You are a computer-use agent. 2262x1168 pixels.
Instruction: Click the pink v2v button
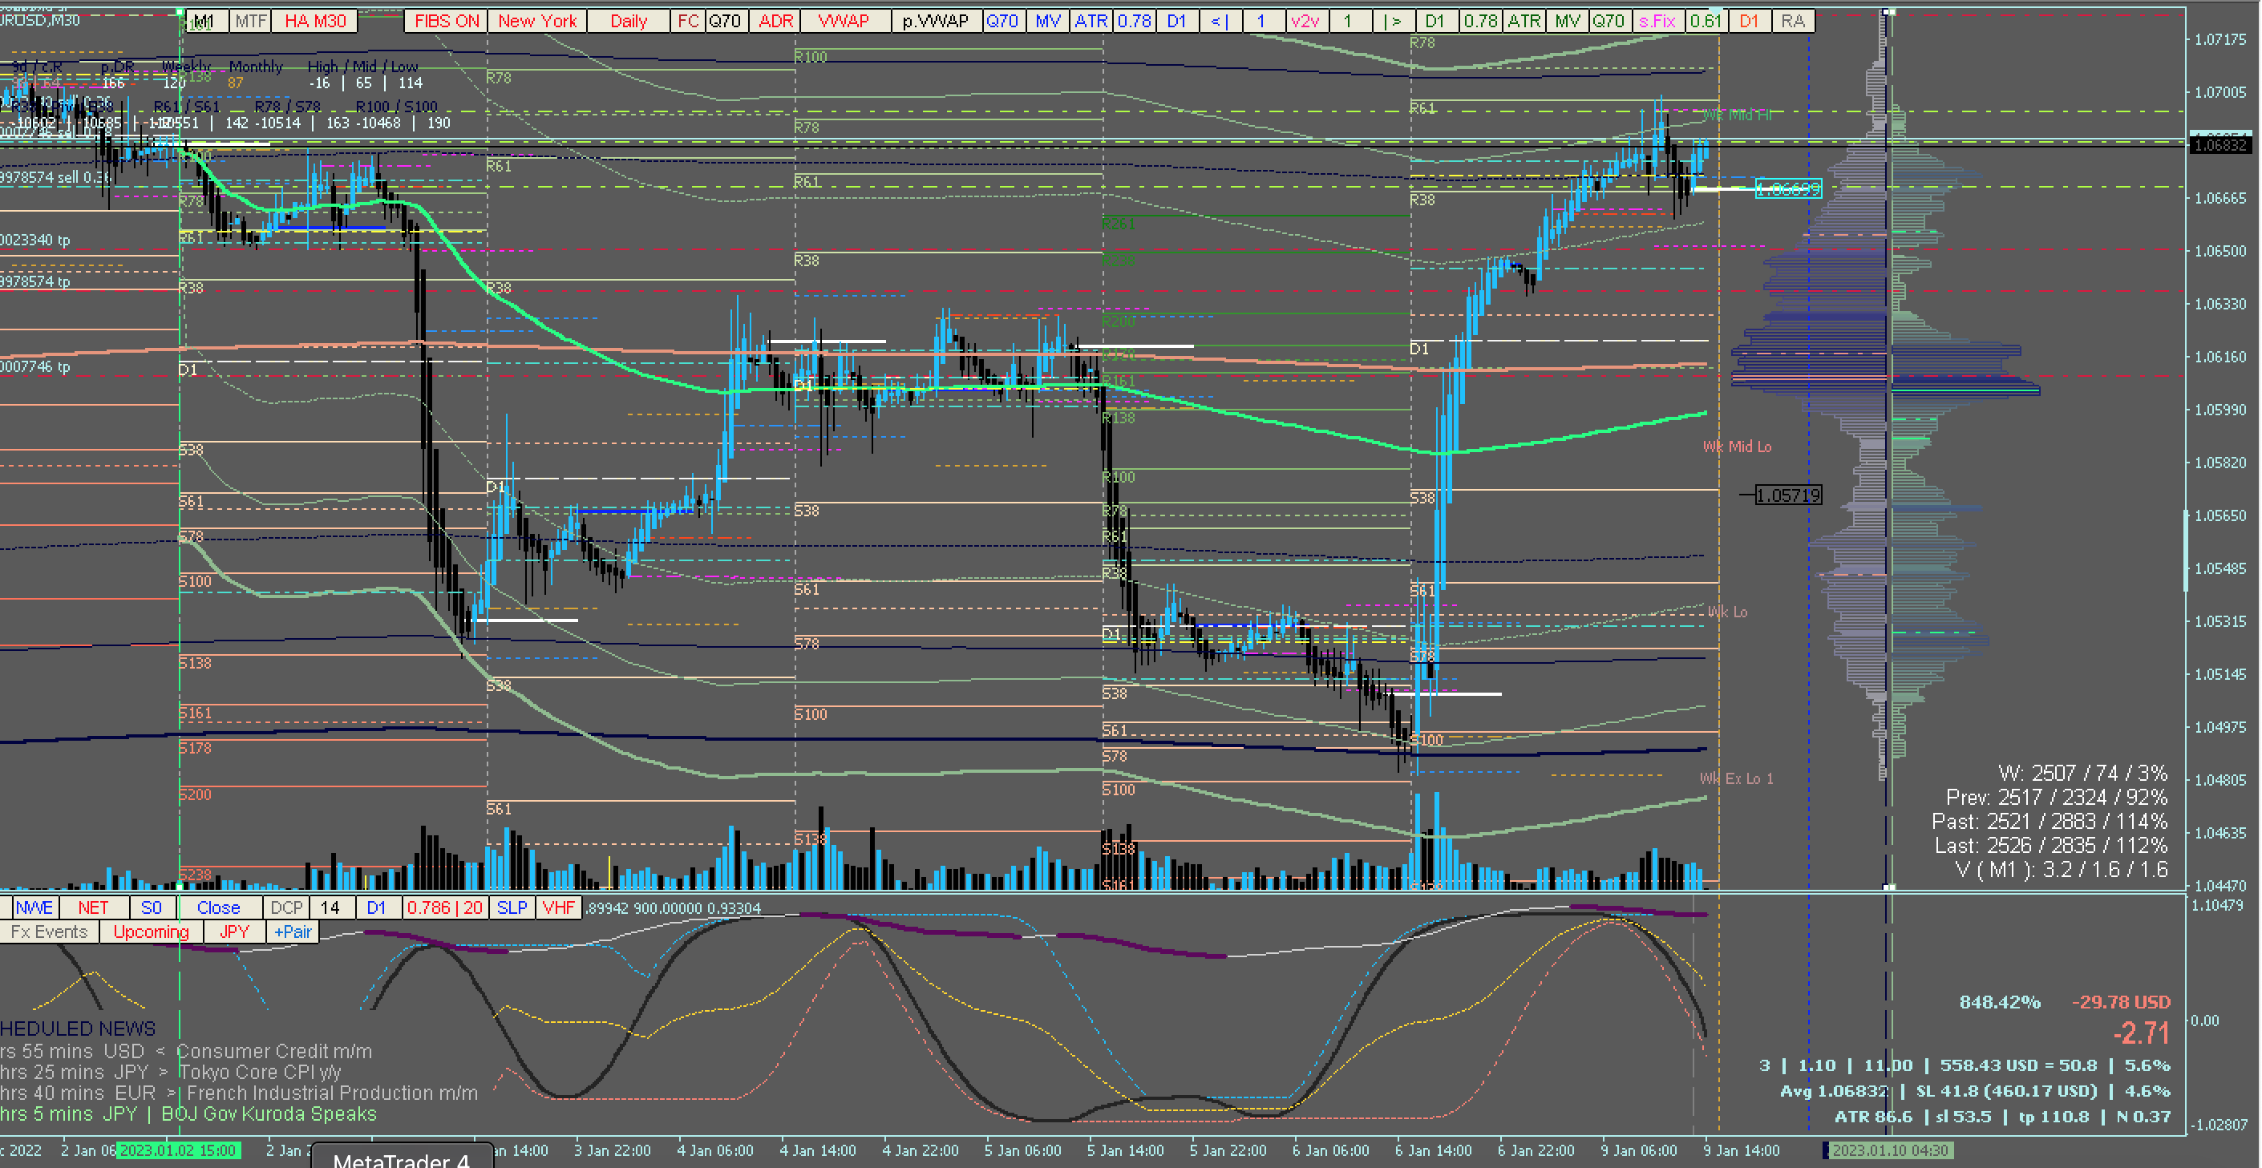(1305, 21)
